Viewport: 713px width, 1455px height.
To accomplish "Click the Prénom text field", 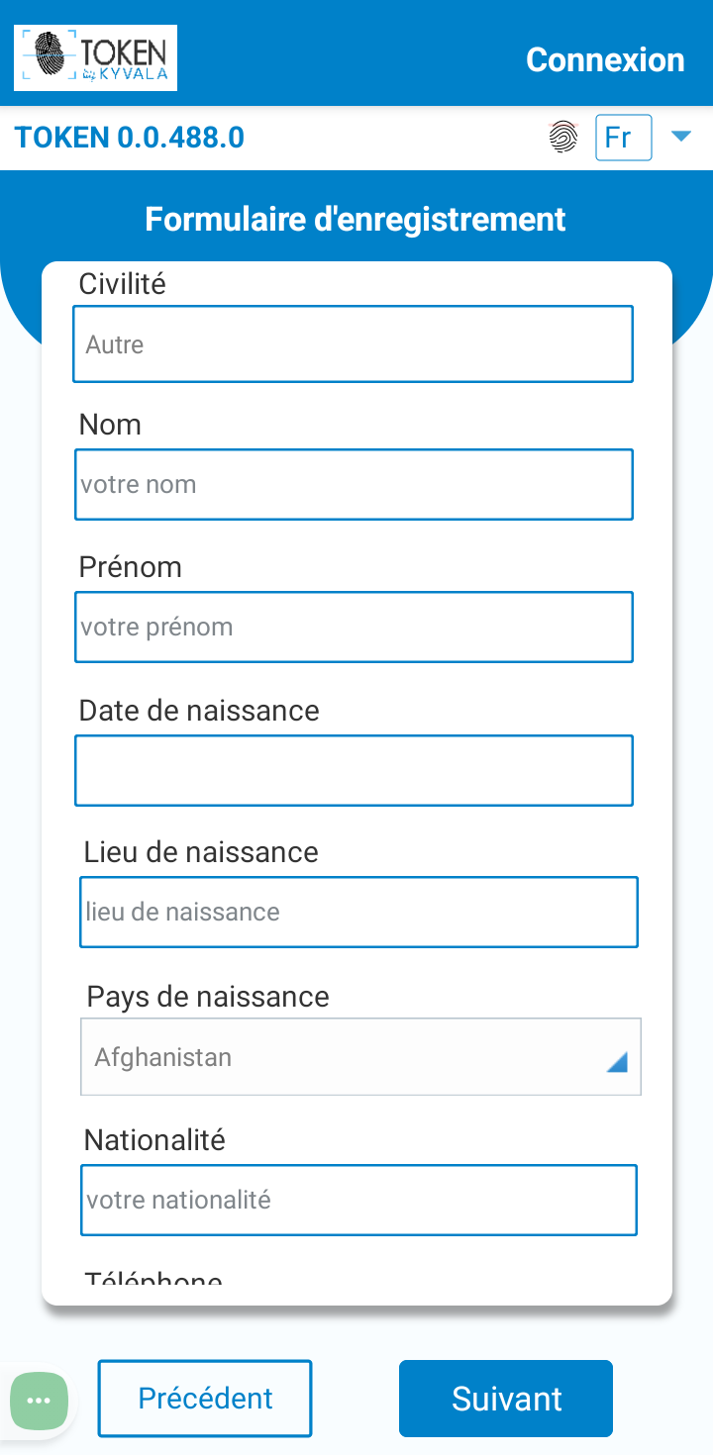I will click(x=354, y=628).
